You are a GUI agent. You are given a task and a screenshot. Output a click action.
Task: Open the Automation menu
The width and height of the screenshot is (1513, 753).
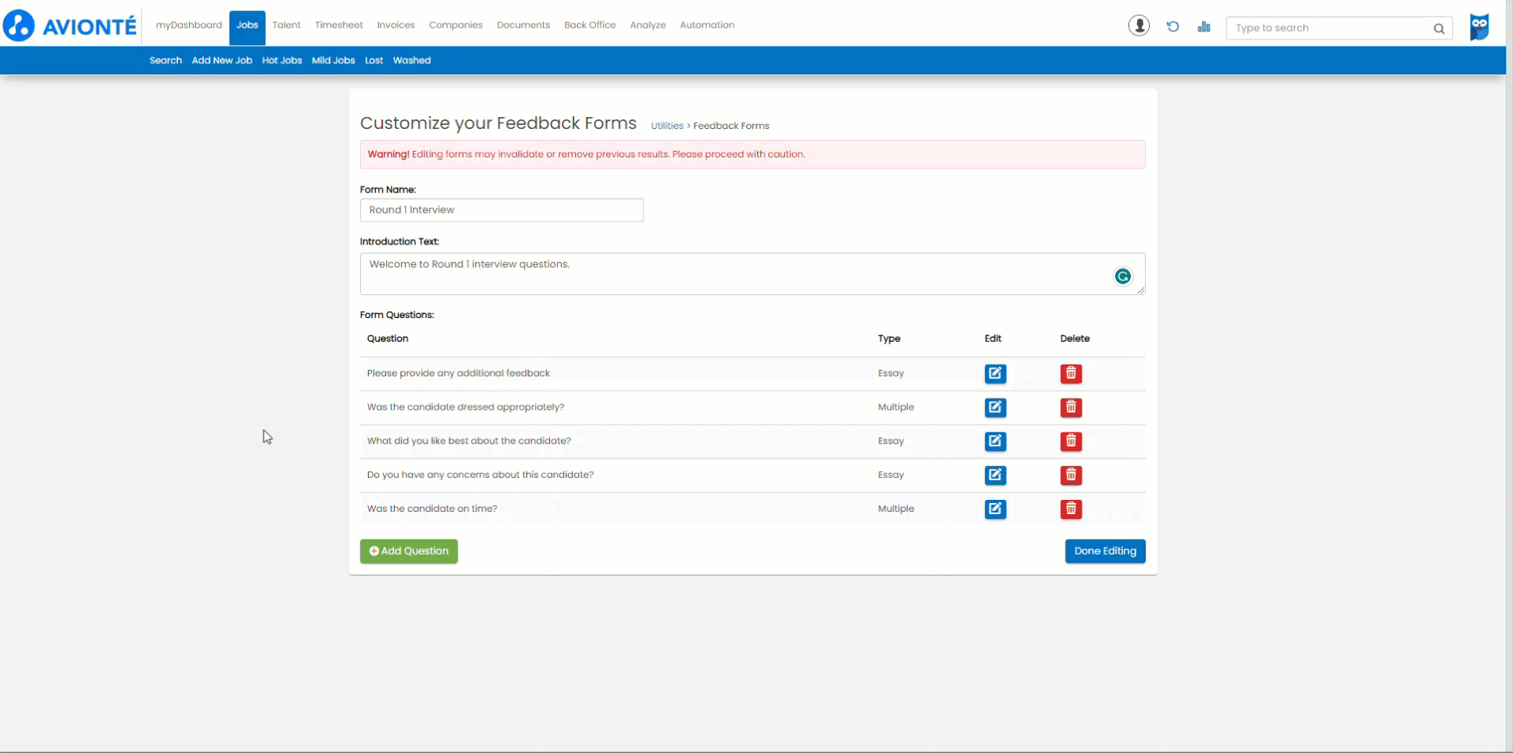(707, 25)
